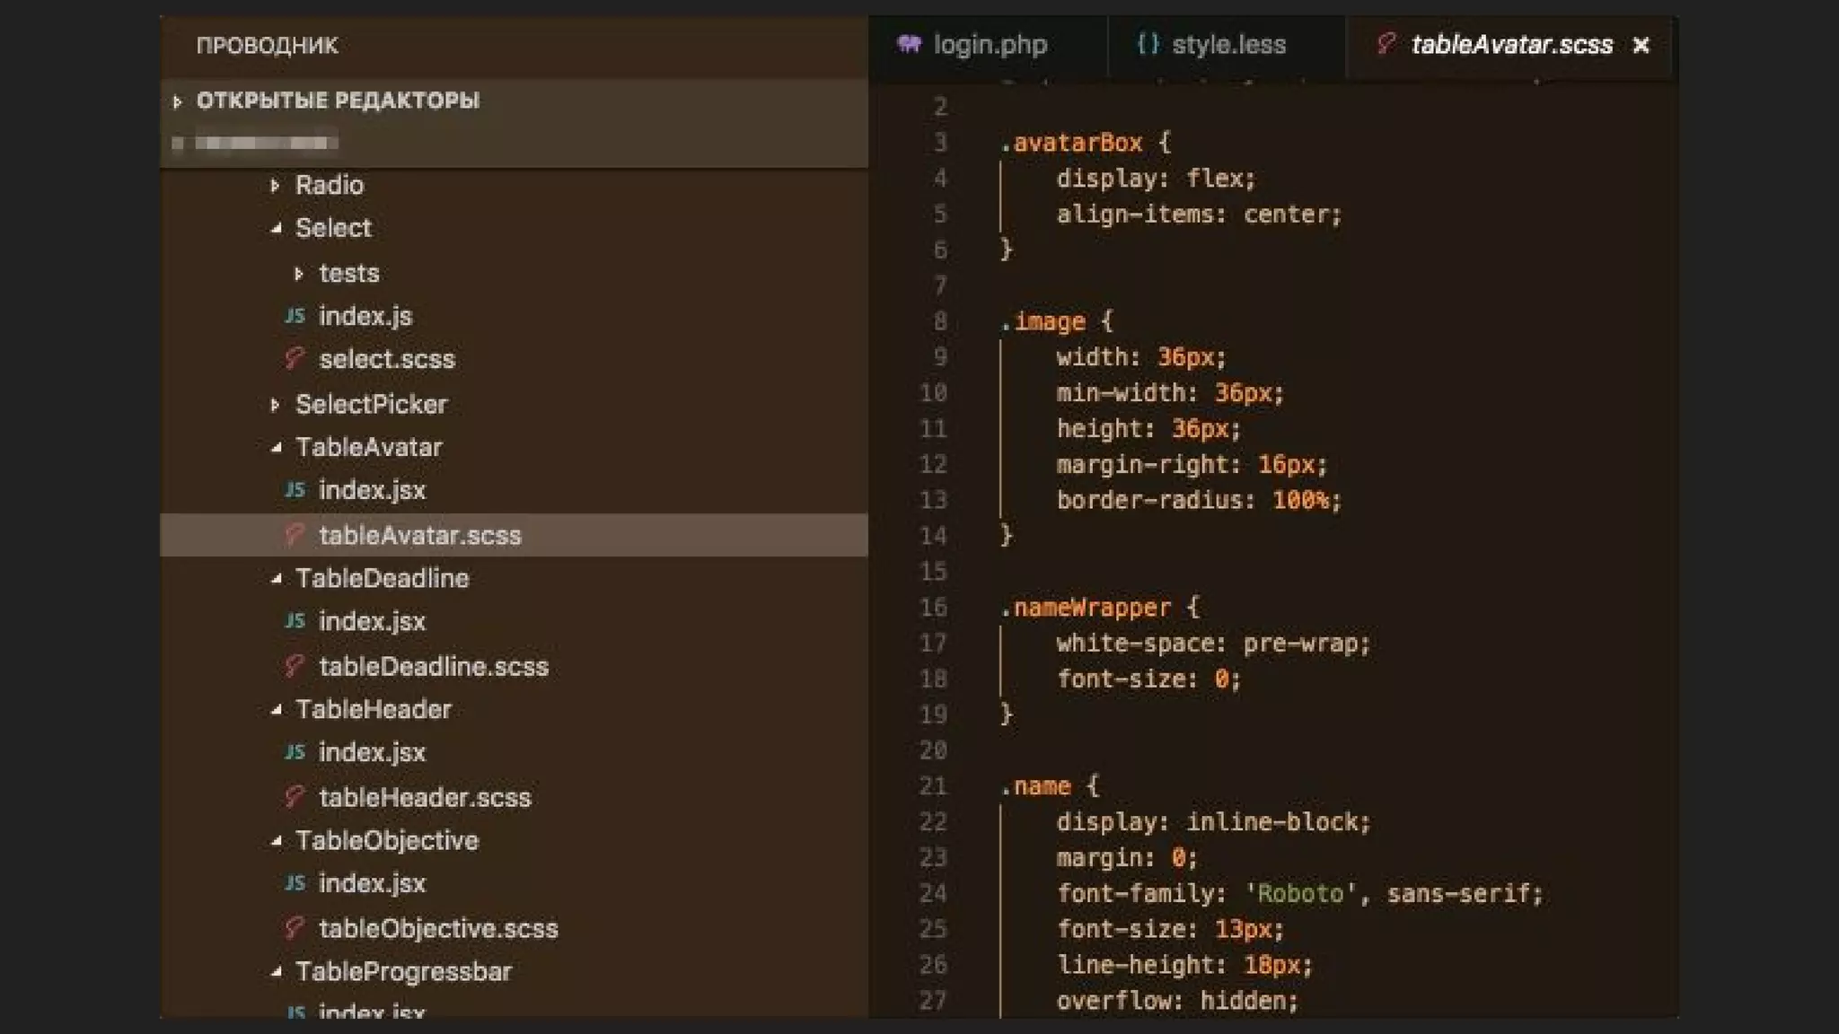Viewport: 1839px width, 1034px height.
Task: Click the Sass icon beside tableObjective.scss
Action: (295, 928)
